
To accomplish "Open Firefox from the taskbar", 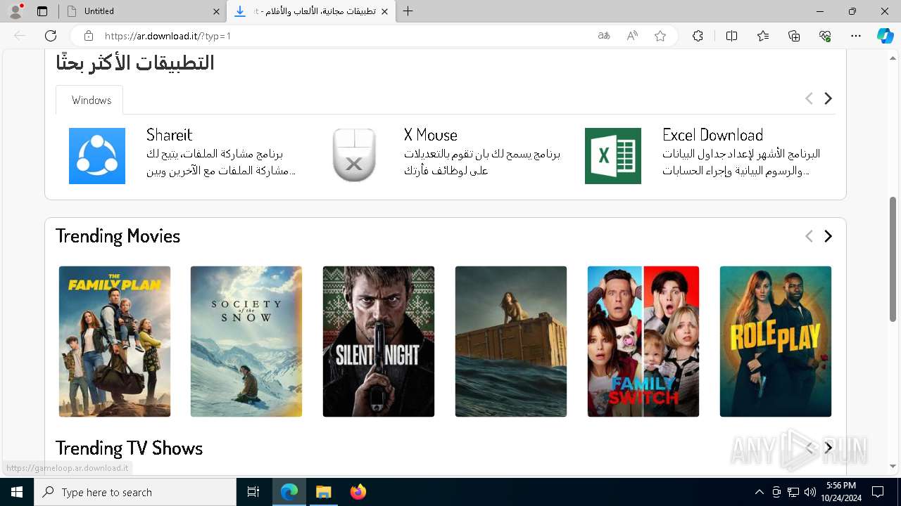I will (358, 492).
